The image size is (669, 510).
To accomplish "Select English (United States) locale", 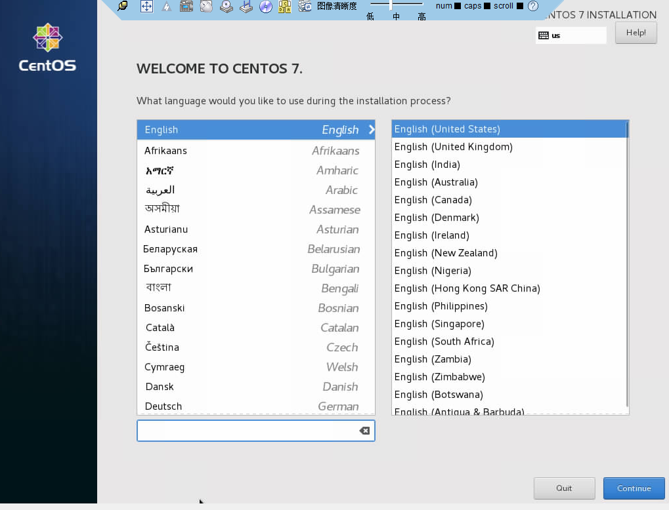I will coord(509,129).
